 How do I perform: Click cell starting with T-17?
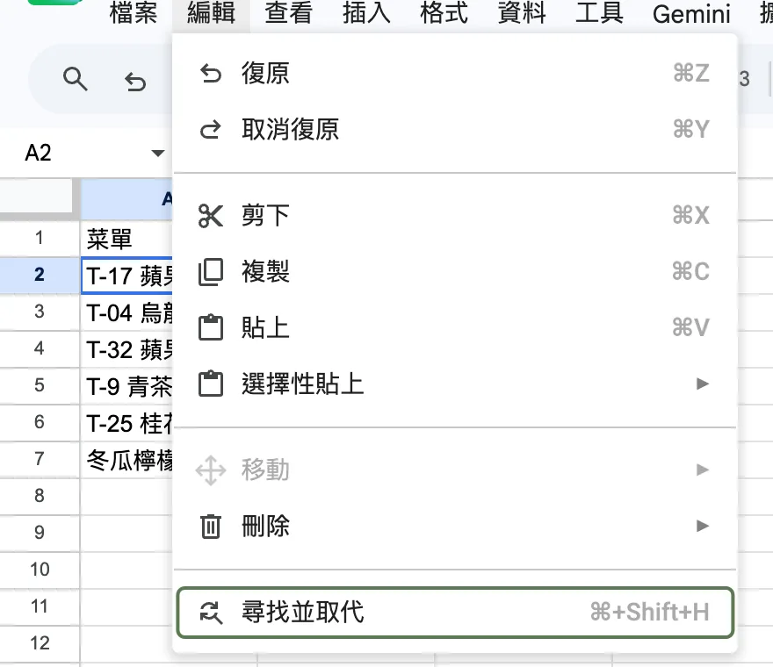click(x=126, y=276)
